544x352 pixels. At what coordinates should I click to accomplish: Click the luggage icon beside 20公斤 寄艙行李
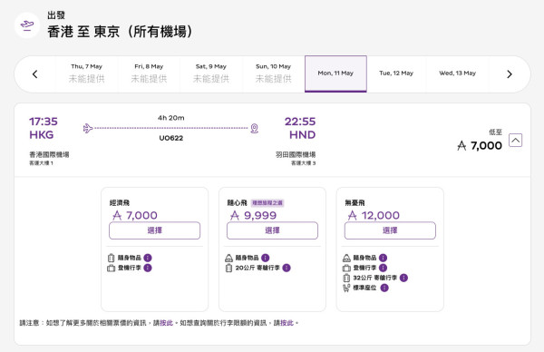(228, 268)
